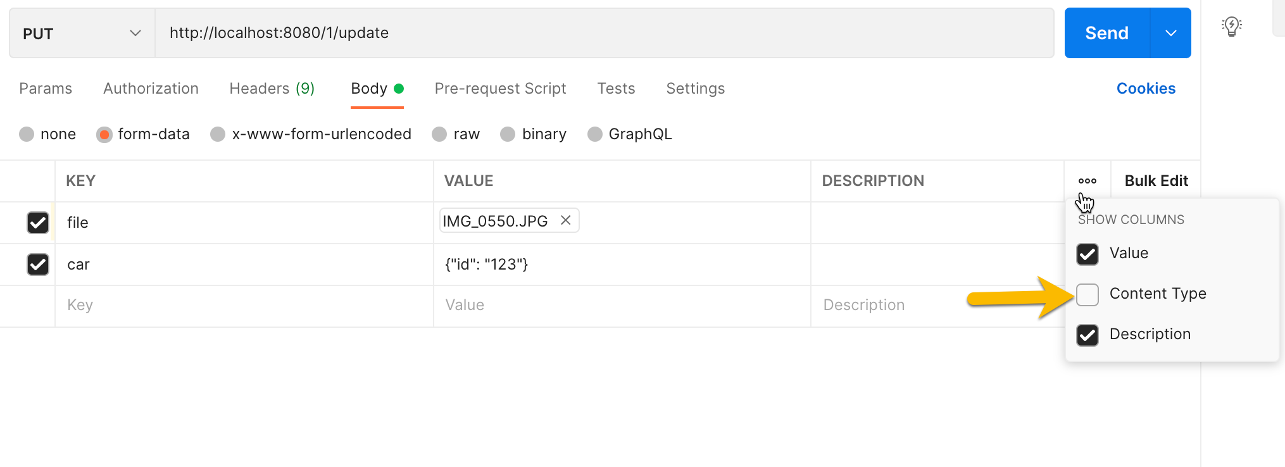The height and width of the screenshot is (467, 1285).
Task: Click the three-dots column options icon
Action: point(1087,181)
